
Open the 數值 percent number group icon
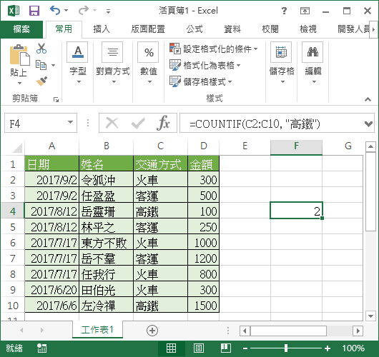(148, 52)
